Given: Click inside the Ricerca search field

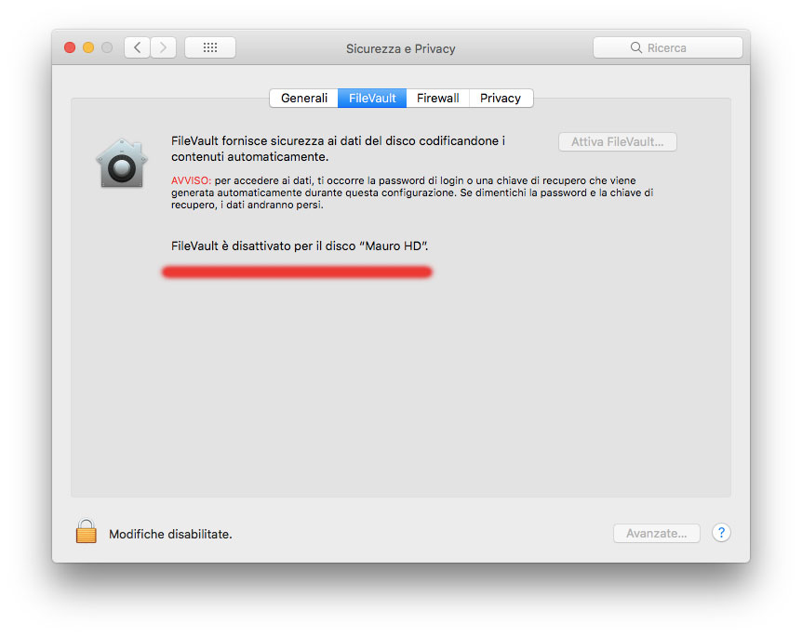Looking at the screenshot, I should click(668, 47).
